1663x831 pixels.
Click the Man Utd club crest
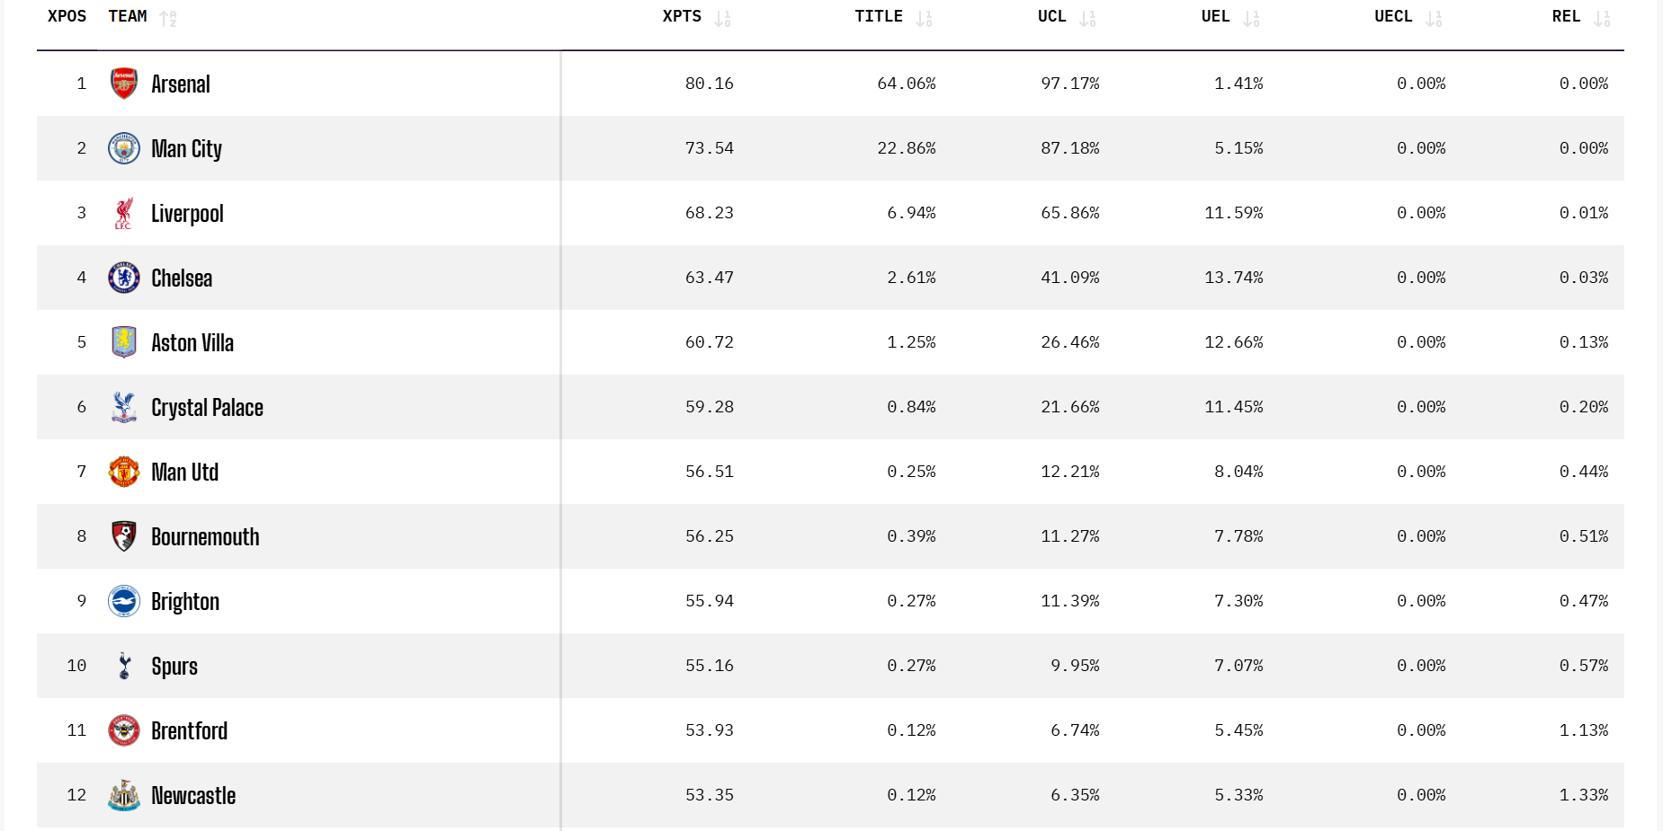(124, 472)
